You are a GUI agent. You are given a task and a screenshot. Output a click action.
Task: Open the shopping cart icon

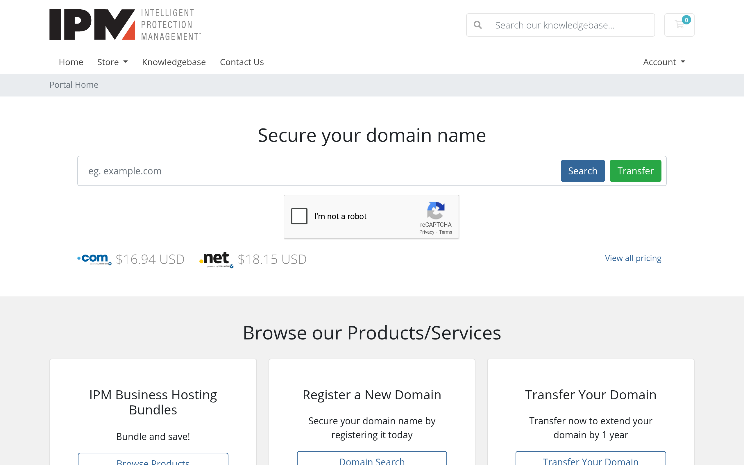coord(679,25)
